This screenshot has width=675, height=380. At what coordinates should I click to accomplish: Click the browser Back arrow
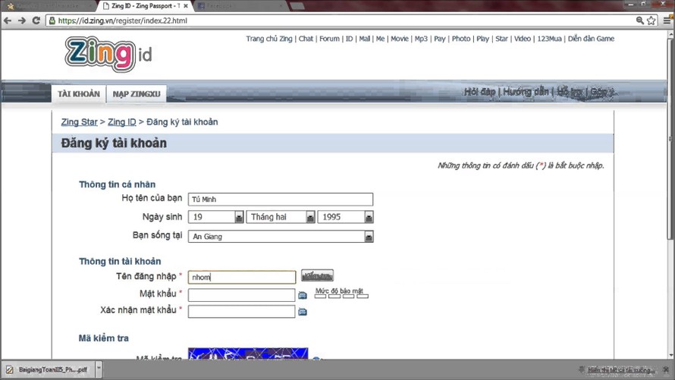point(8,20)
